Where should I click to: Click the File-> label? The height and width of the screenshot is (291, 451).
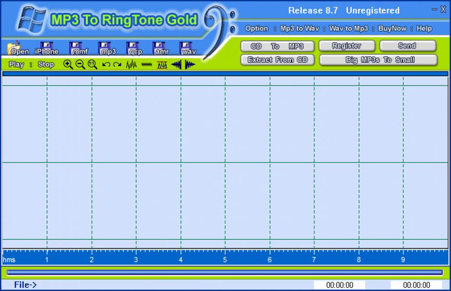click(x=25, y=285)
